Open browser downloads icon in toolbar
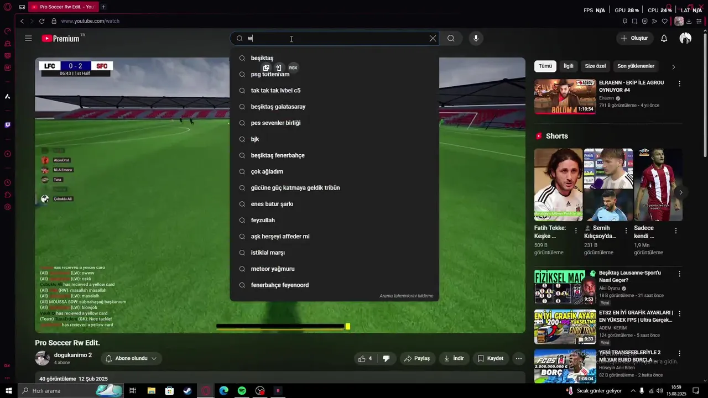Screen dimensions: 708x398 [x=689, y=21]
